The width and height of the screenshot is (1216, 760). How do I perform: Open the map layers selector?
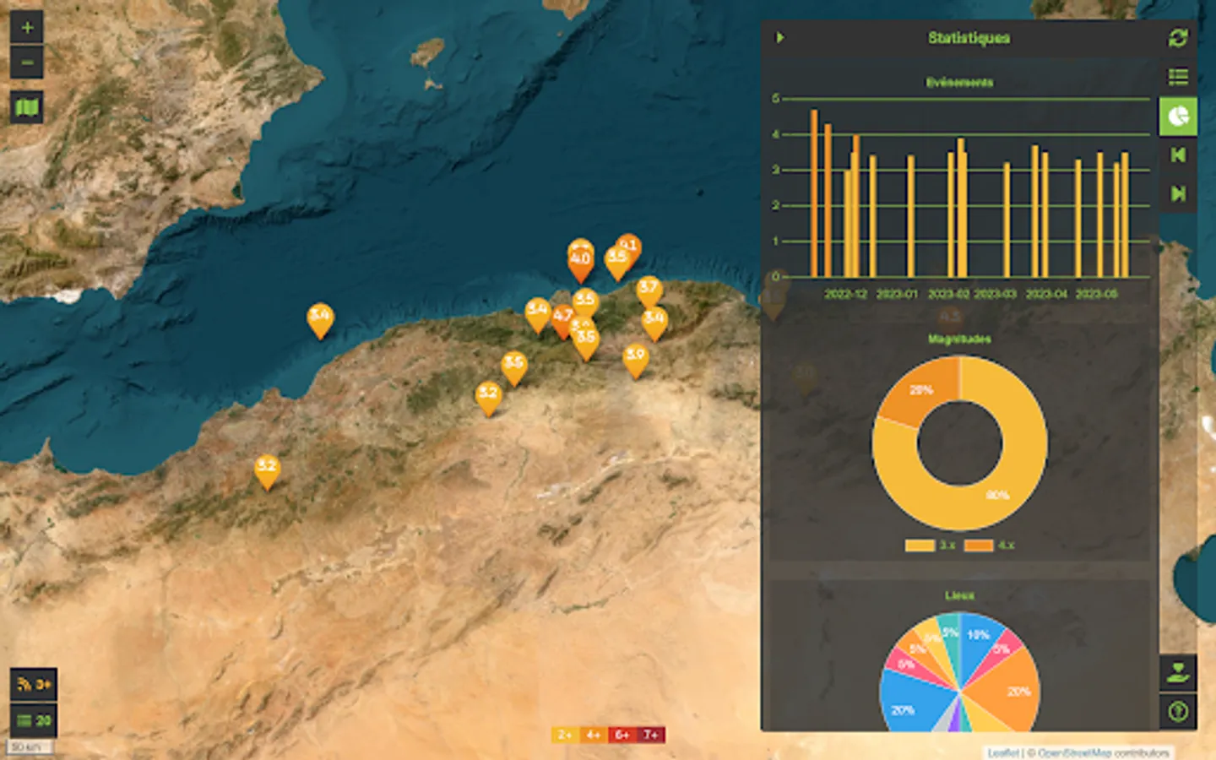[27, 107]
